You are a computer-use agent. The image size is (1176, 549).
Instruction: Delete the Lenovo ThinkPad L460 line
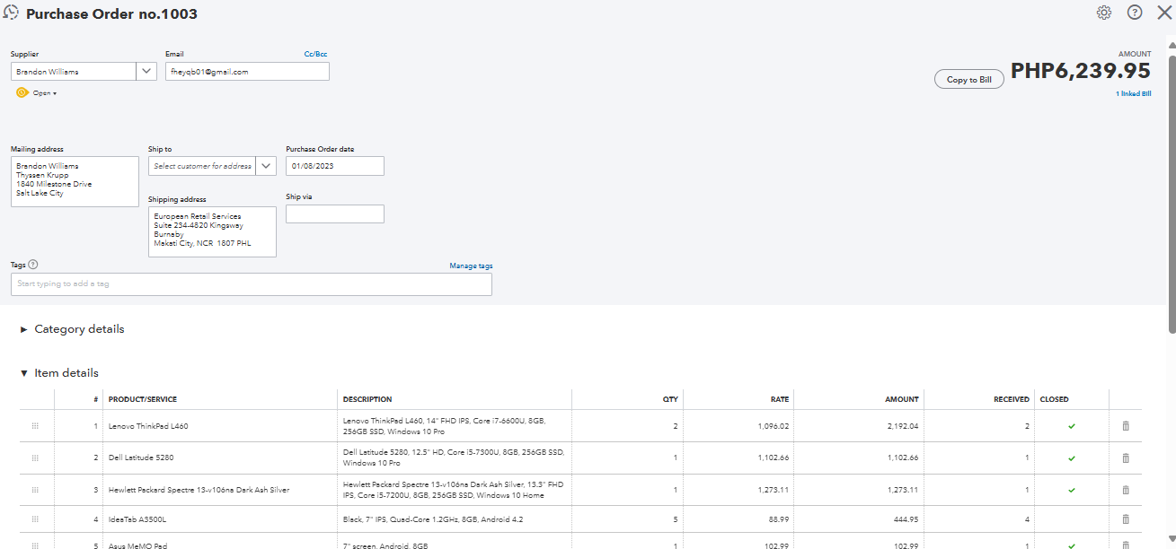point(1126,426)
